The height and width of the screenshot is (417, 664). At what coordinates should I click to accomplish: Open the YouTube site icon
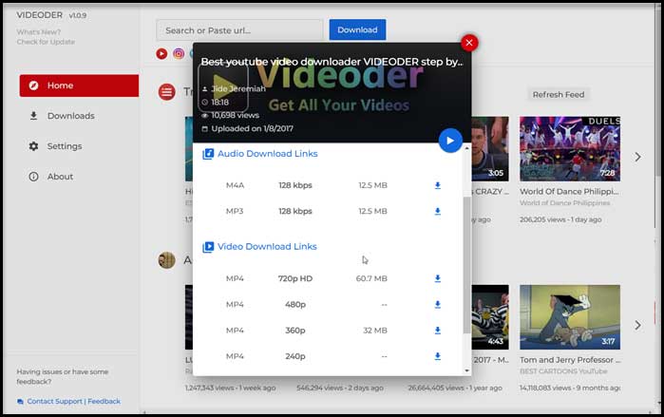tap(161, 54)
